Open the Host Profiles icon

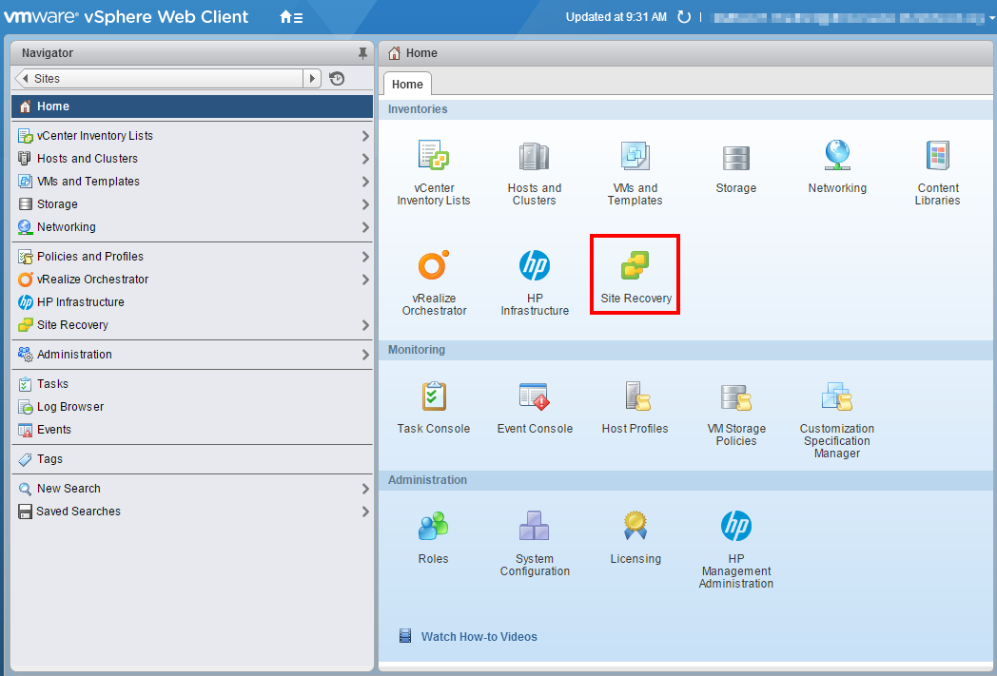pos(637,396)
